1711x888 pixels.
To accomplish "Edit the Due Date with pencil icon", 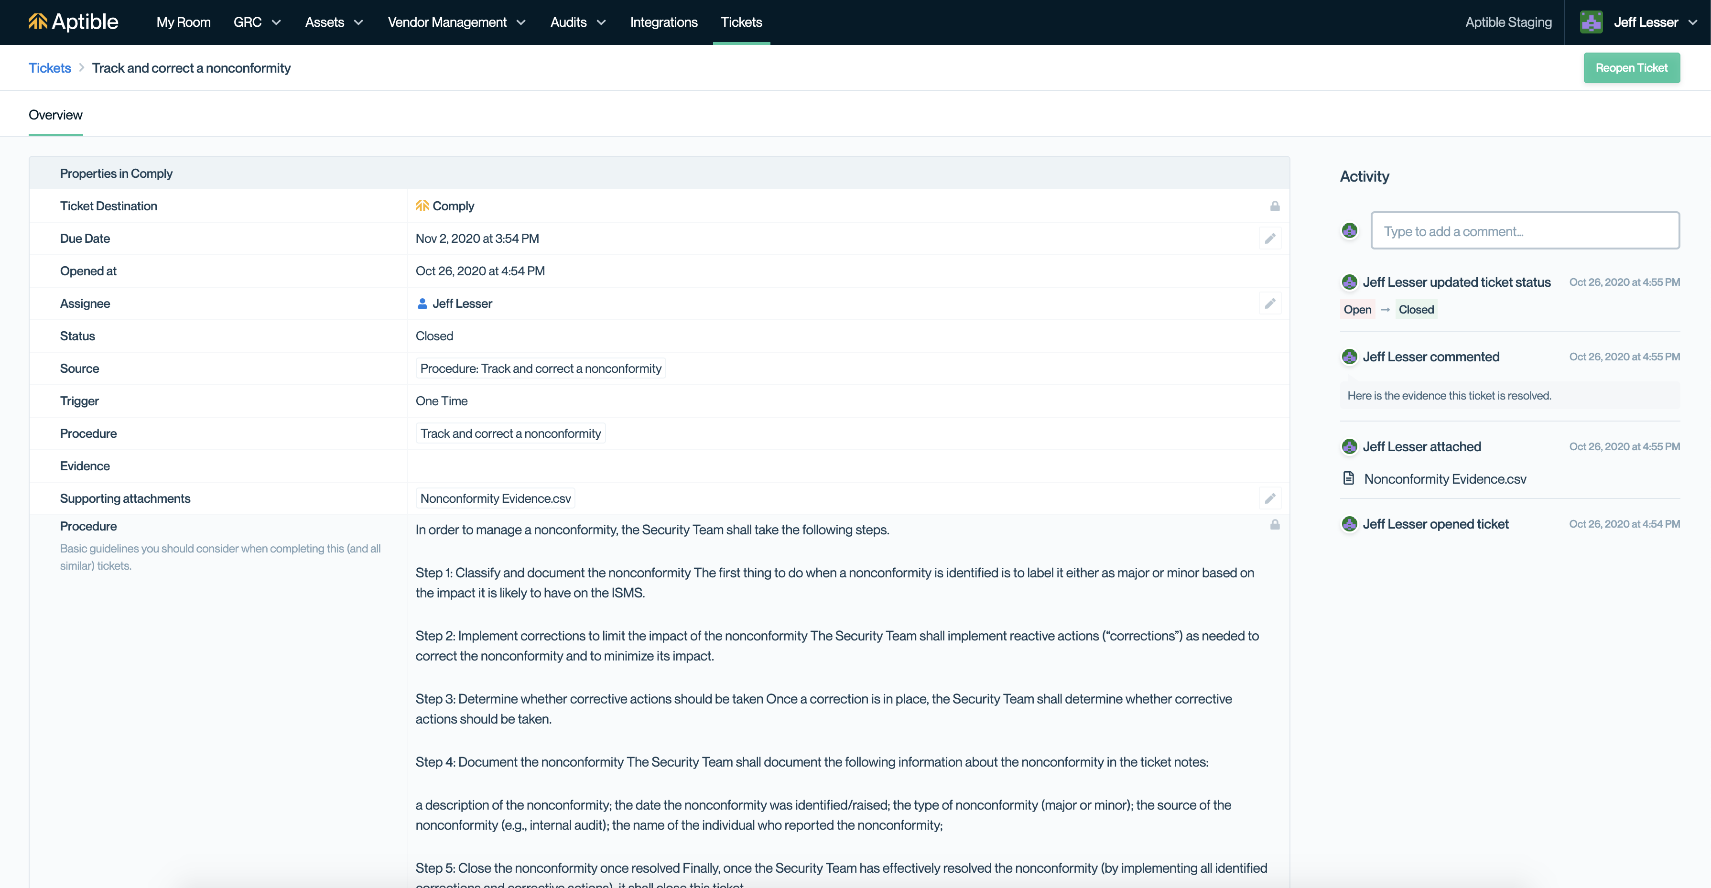I will point(1269,238).
